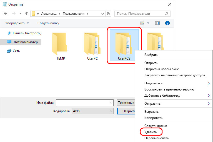Open the Help question mark icon
213x142 pixels.
167,23
